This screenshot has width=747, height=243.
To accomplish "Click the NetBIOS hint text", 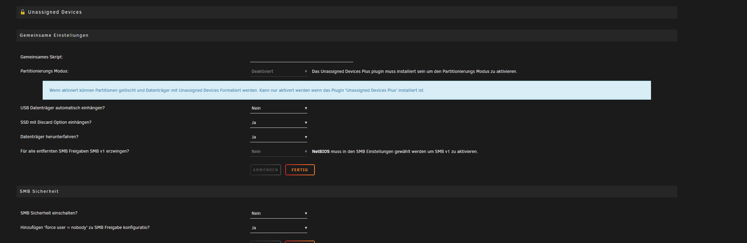I will click(395, 152).
